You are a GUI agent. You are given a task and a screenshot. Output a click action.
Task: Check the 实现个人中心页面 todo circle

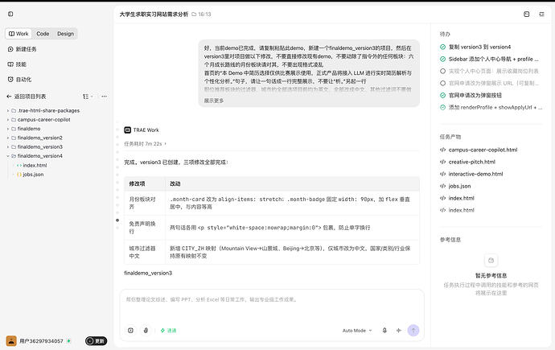coord(443,71)
